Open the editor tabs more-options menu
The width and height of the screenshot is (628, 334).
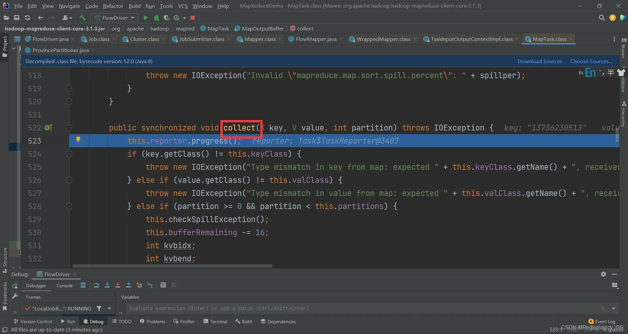tap(614, 39)
